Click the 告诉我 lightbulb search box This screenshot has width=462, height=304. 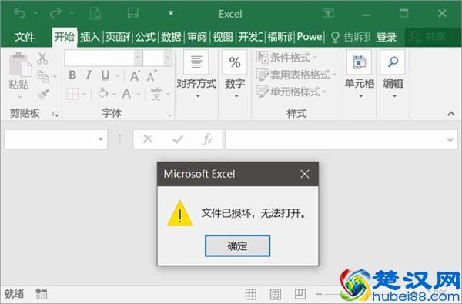pos(350,37)
